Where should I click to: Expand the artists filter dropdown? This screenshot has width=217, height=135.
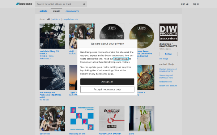[x=56, y=19]
